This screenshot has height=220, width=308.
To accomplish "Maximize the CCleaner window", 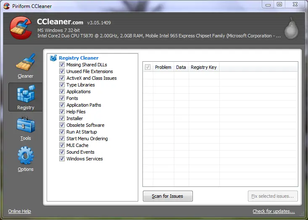I will [279, 4].
